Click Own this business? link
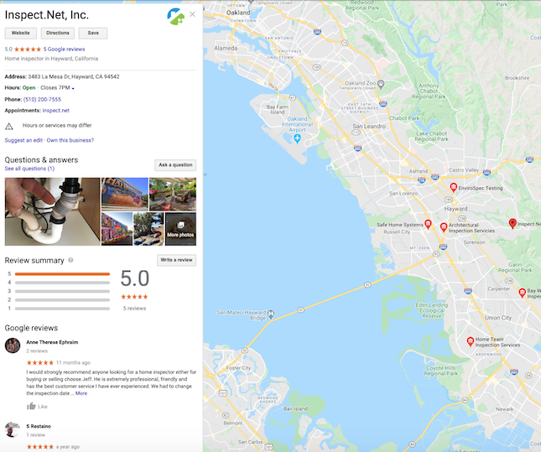The image size is (541, 452). click(x=70, y=140)
